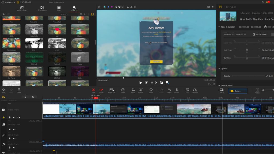Click the Split all tool
Image resolution: width=274 pixels, height=154 pixels.
101,91
